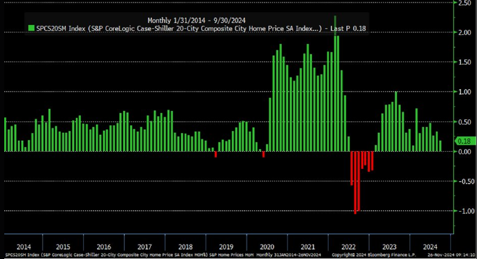The width and height of the screenshot is (477, 259).
Task: Click the 2023 x-axis year label
Action: click(x=389, y=247)
